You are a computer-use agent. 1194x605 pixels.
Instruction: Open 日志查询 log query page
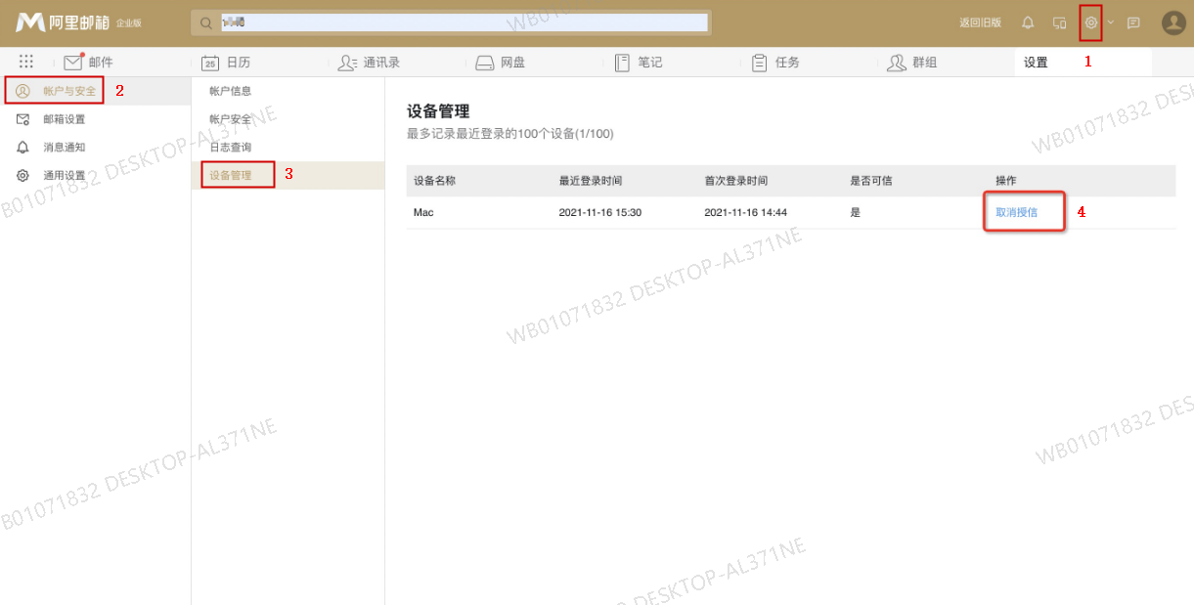(x=234, y=147)
